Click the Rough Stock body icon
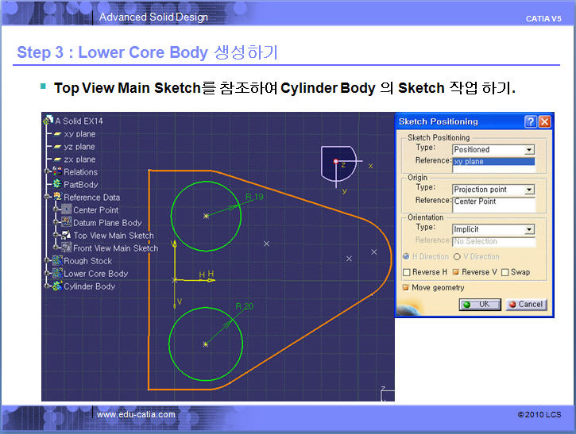 [57, 260]
